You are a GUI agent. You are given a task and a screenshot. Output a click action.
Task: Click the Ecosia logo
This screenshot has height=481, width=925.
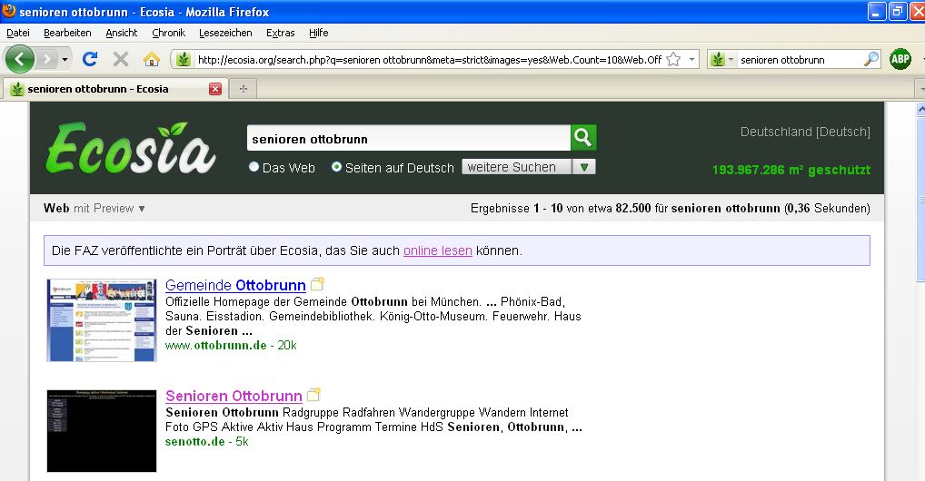(x=131, y=150)
